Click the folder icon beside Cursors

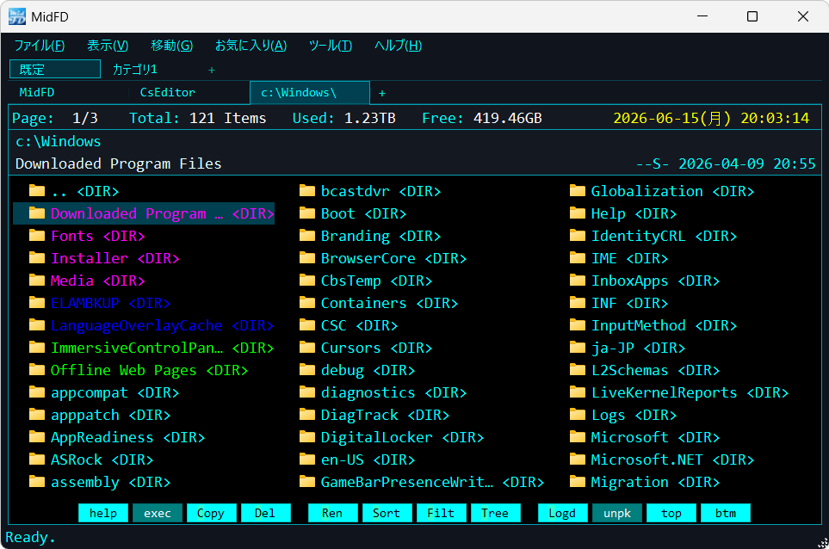pos(307,347)
